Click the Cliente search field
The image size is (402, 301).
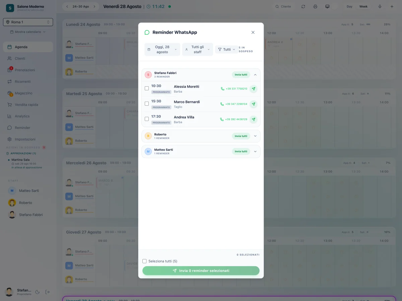[283, 6]
